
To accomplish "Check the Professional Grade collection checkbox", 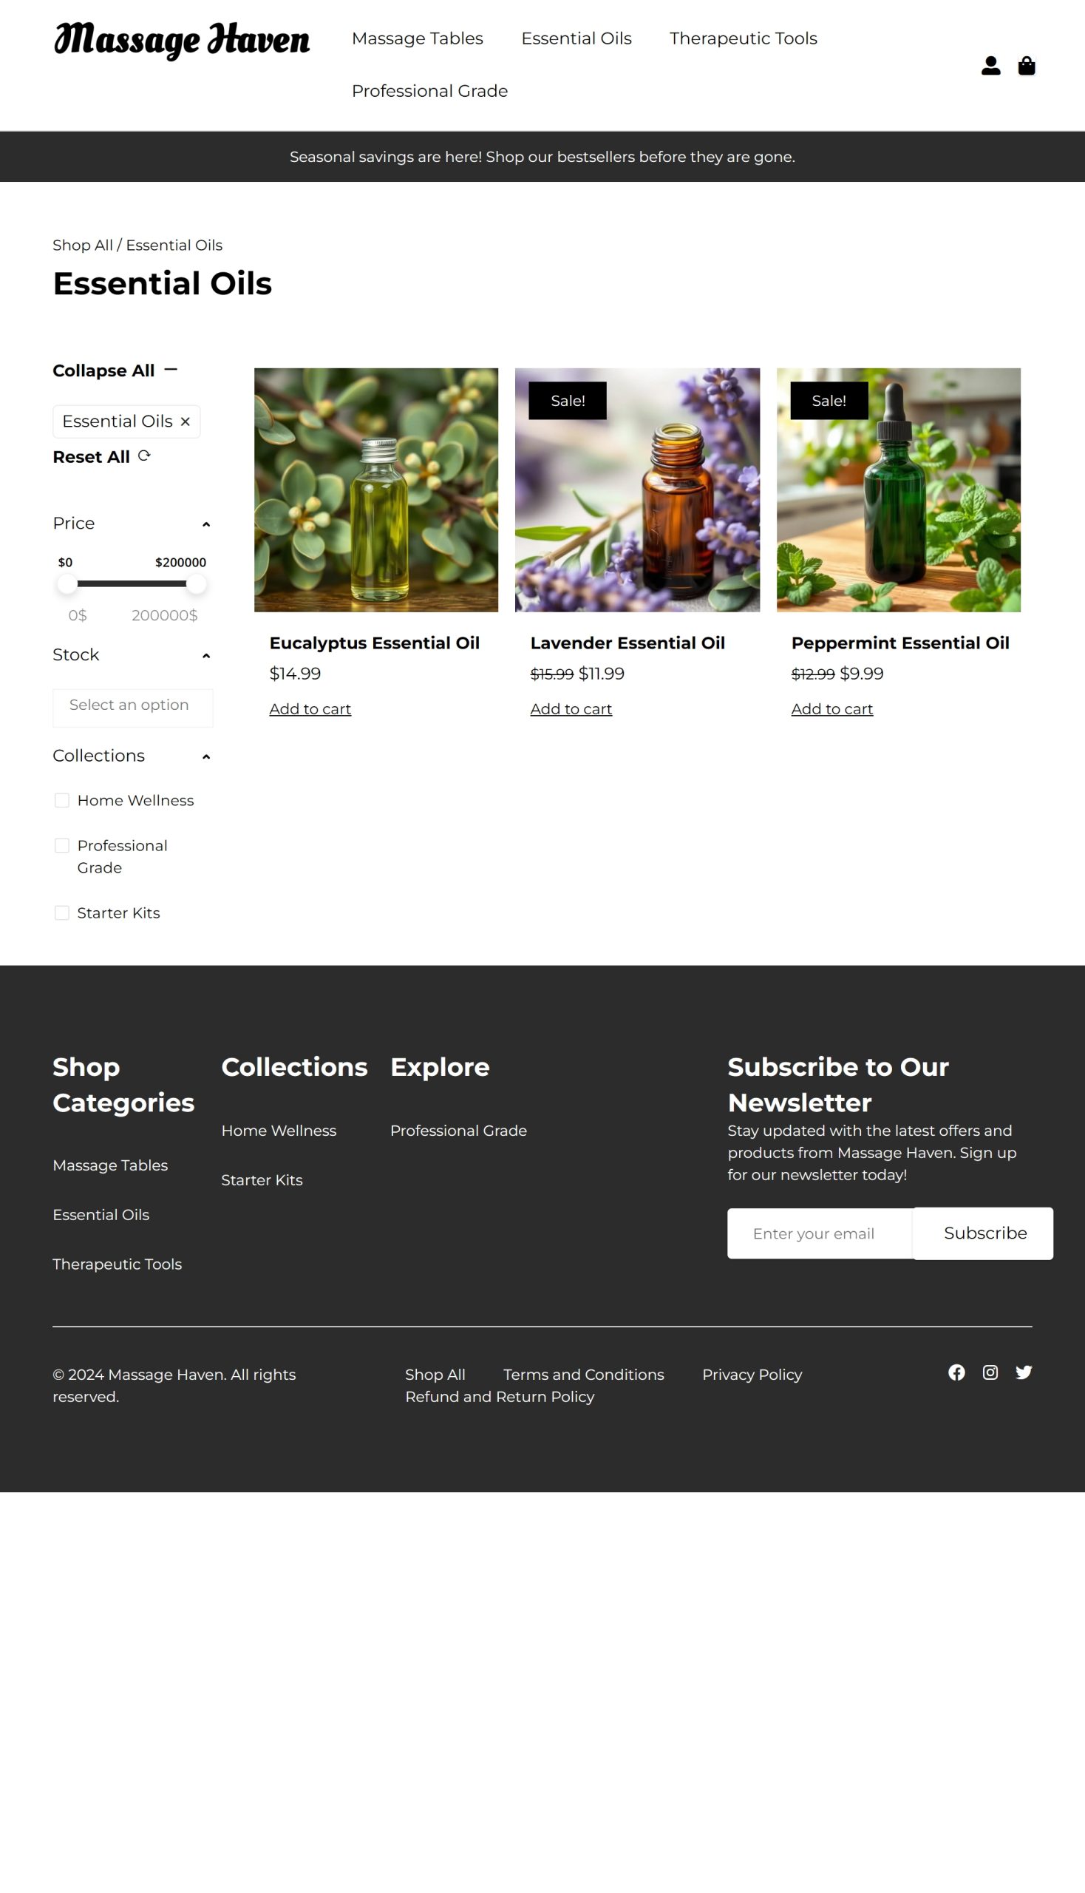I will click(x=62, y=845).
